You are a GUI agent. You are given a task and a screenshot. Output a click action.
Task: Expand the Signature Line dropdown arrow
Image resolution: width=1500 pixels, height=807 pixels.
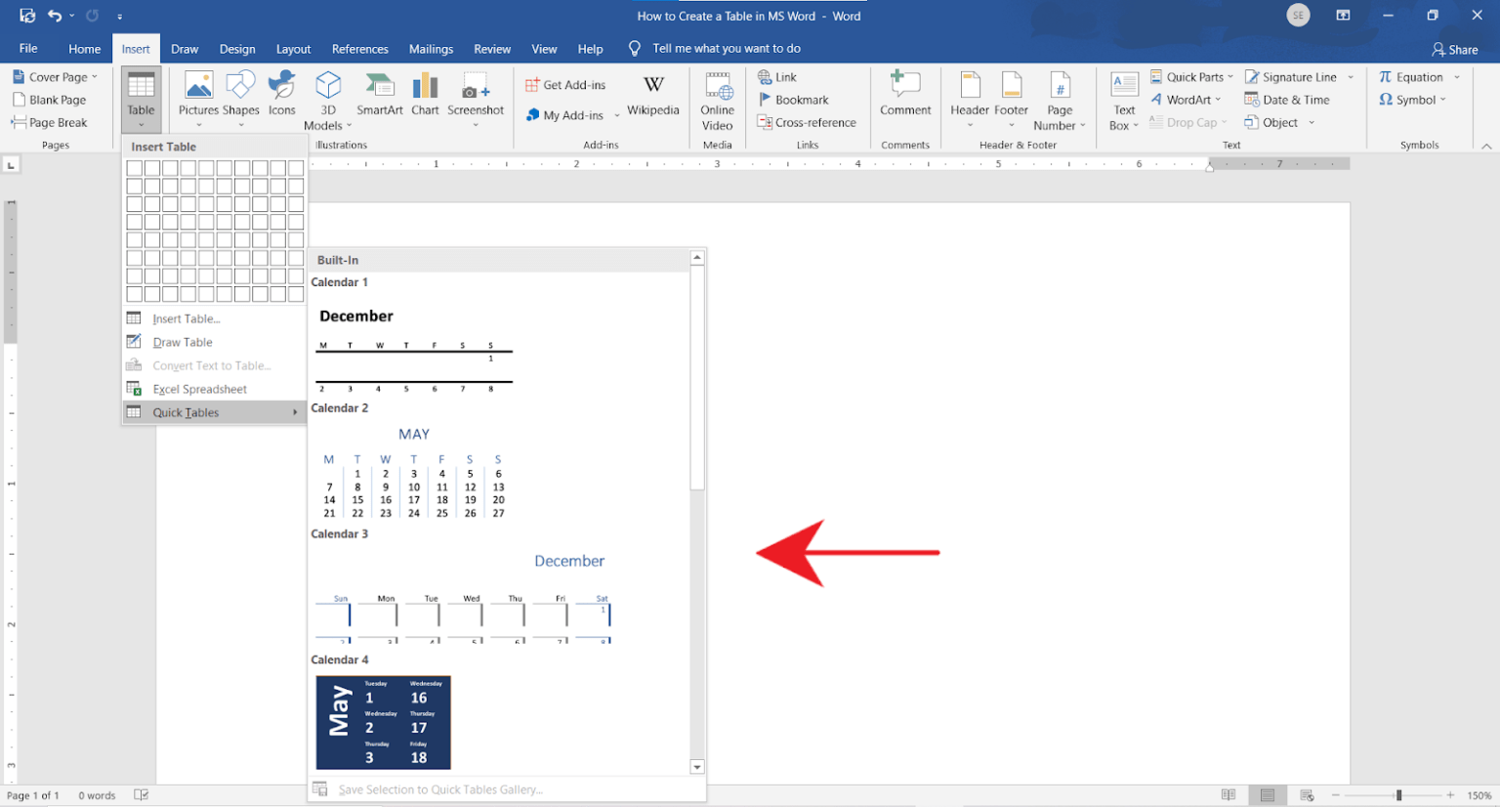coord(1351,77)
